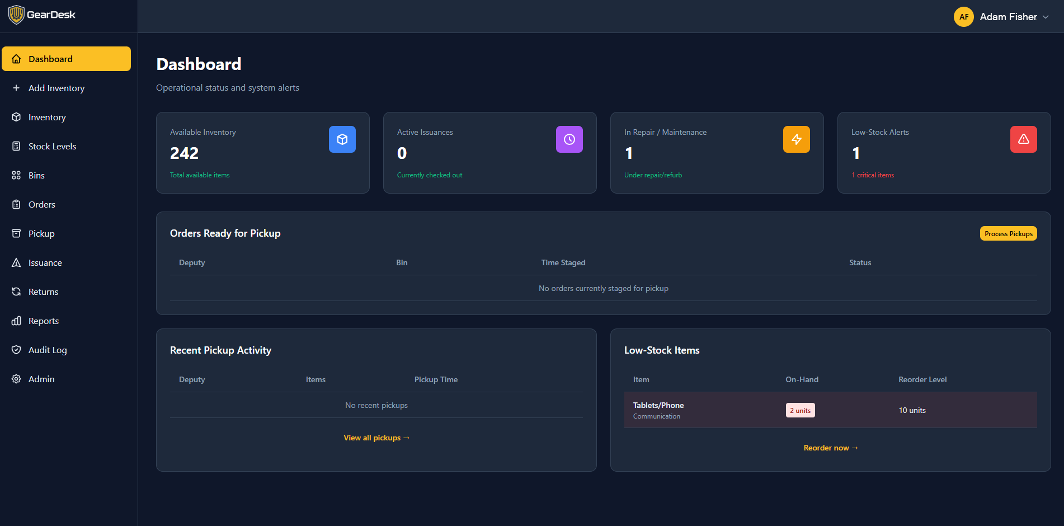Image resolution: width=1064 pixels, height=526 pixels.
Task: Follow the View all pickups link
Action: pos(376,438)
